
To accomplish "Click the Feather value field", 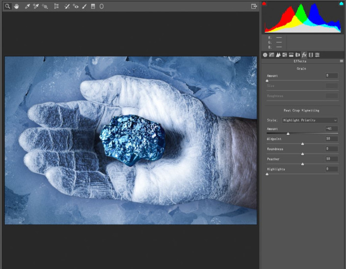I will point(331,159).
